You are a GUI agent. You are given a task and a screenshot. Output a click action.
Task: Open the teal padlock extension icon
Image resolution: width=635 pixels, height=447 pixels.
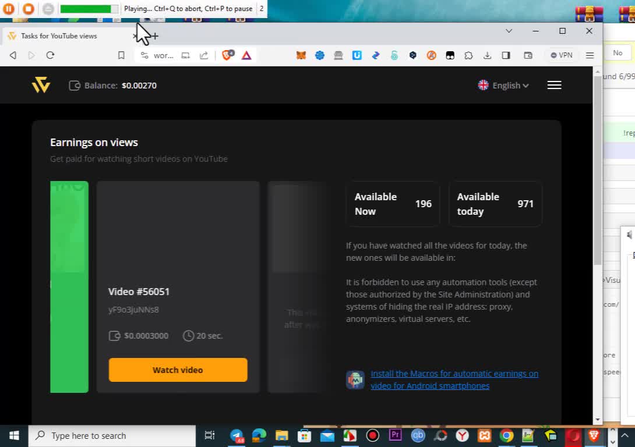394,55
